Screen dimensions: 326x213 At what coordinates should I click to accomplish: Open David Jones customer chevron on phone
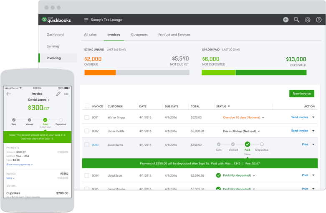(49, 100)
